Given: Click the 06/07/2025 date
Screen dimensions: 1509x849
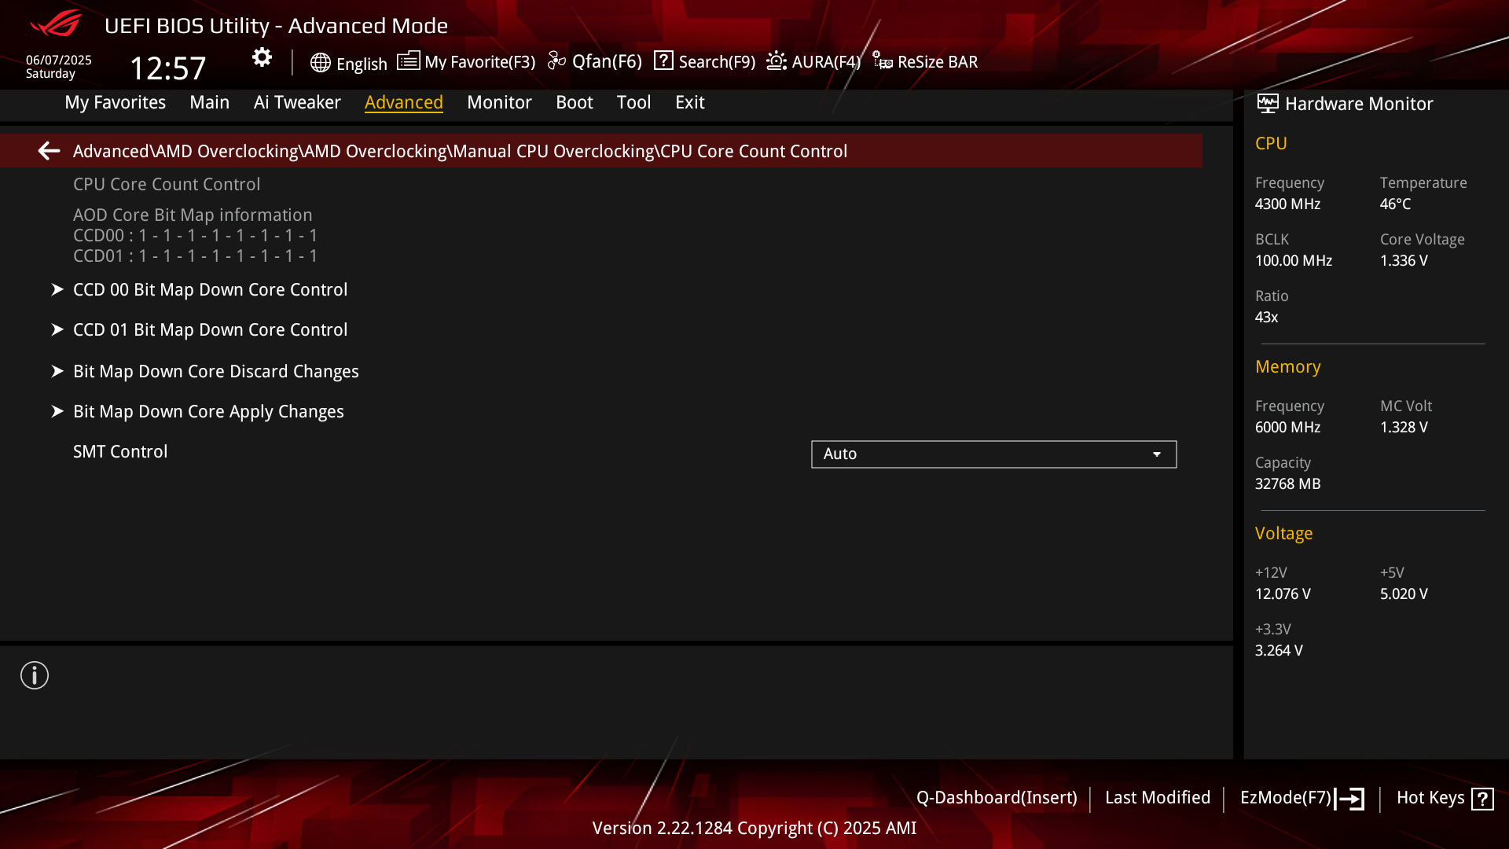Looking at the screenshot, I should click(59, 60).
